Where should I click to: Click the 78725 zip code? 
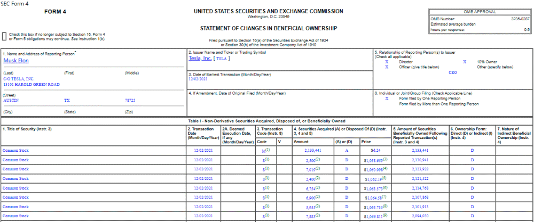click(x=130, y=101)
